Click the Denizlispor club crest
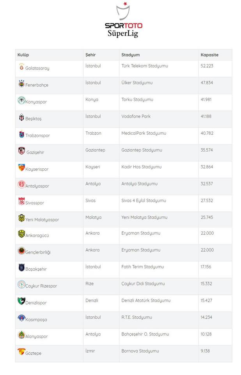The width and height of the screenshot is (241, 375). [x=21, y=301]
